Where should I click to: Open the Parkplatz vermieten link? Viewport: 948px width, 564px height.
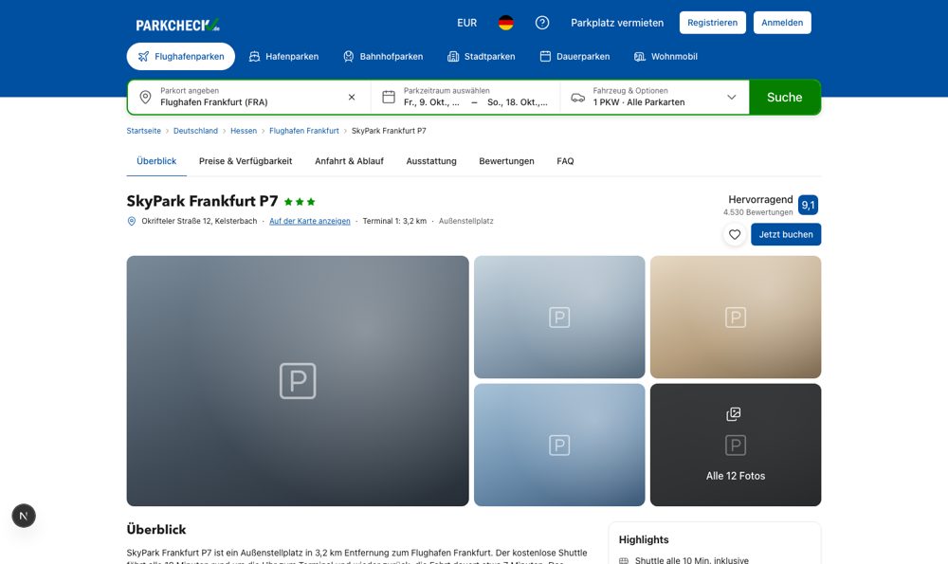tap(617, 23)
